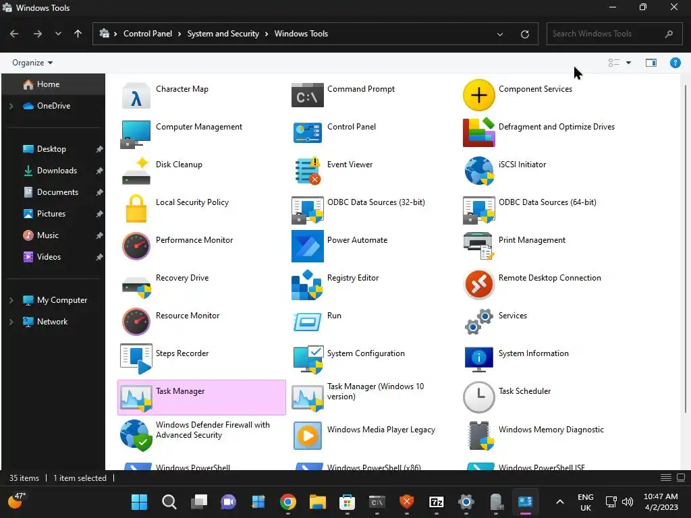
Task: Open Google Chrome from the taskbar
Action: coord(287,502)
